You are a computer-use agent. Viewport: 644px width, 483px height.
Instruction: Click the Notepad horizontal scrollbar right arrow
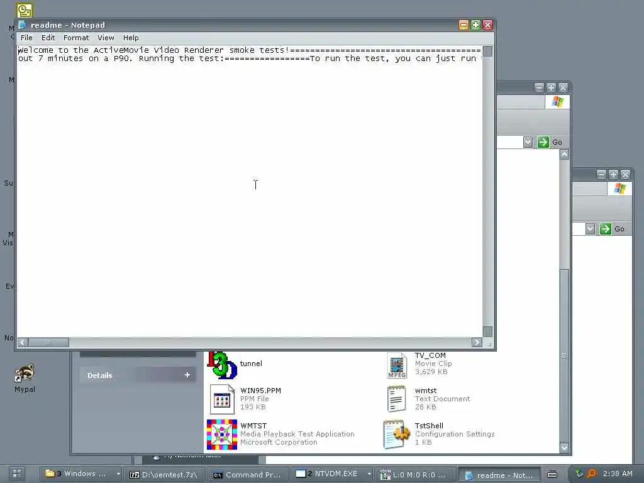[477, 342]
